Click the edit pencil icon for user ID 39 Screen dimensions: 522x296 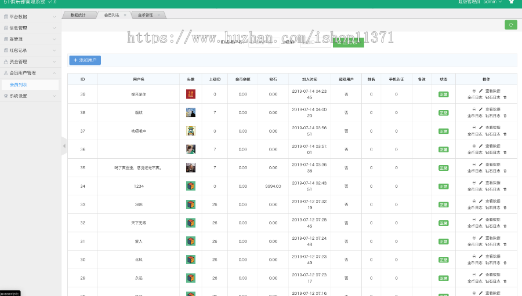click(481, 91)
